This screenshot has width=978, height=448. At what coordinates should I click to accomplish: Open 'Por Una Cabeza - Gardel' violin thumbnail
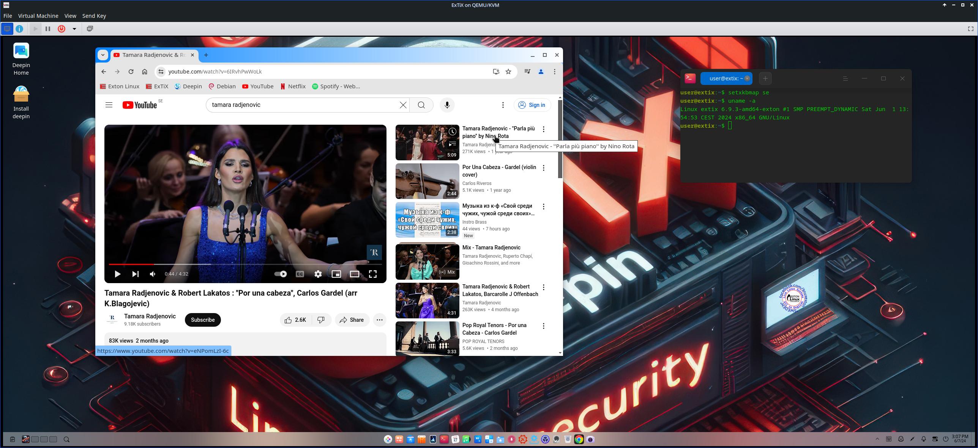click(427, 181)
